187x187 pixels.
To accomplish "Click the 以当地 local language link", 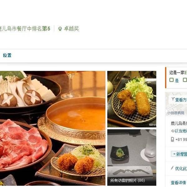I will coord(181,131).
